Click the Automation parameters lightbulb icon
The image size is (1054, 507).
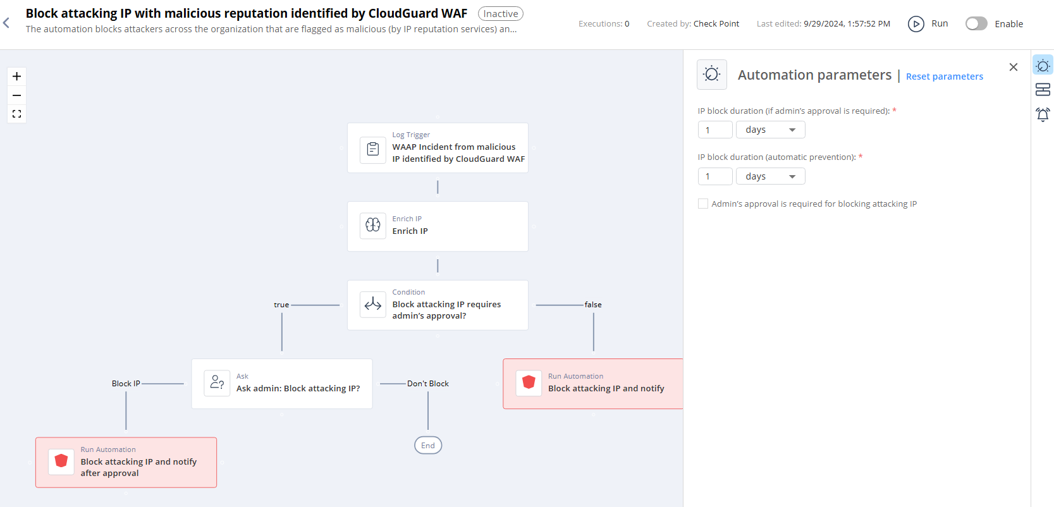pos(712,75)
